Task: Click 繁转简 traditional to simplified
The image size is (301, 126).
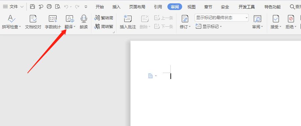Action: 104,18
